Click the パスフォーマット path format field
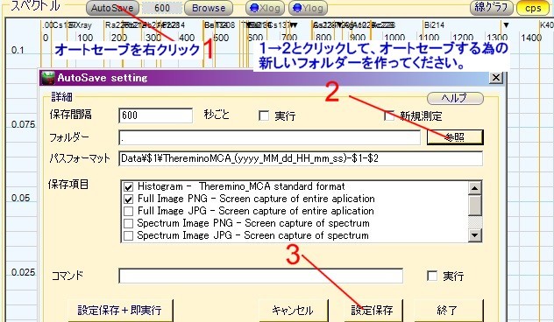The width and height of the screenshot is (554, 322). (301, 158)
